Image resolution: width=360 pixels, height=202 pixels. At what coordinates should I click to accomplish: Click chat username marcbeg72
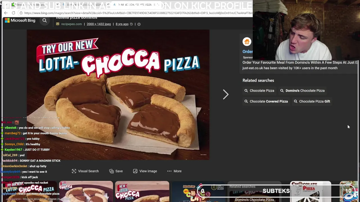pyautogui.click(x=12, y=133)
